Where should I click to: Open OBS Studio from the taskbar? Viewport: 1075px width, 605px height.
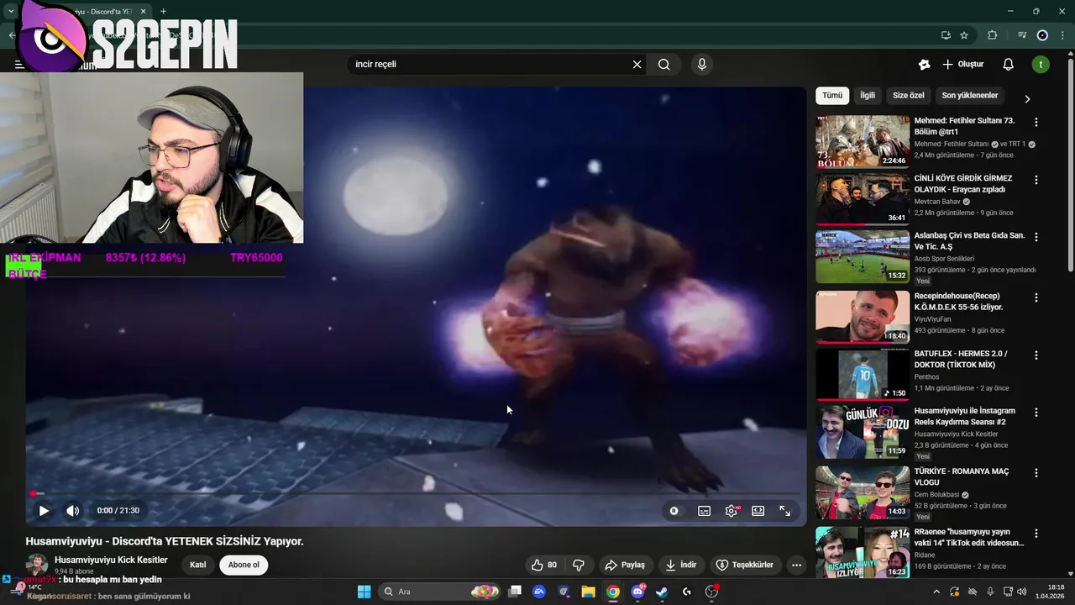(x=711, y=592)
